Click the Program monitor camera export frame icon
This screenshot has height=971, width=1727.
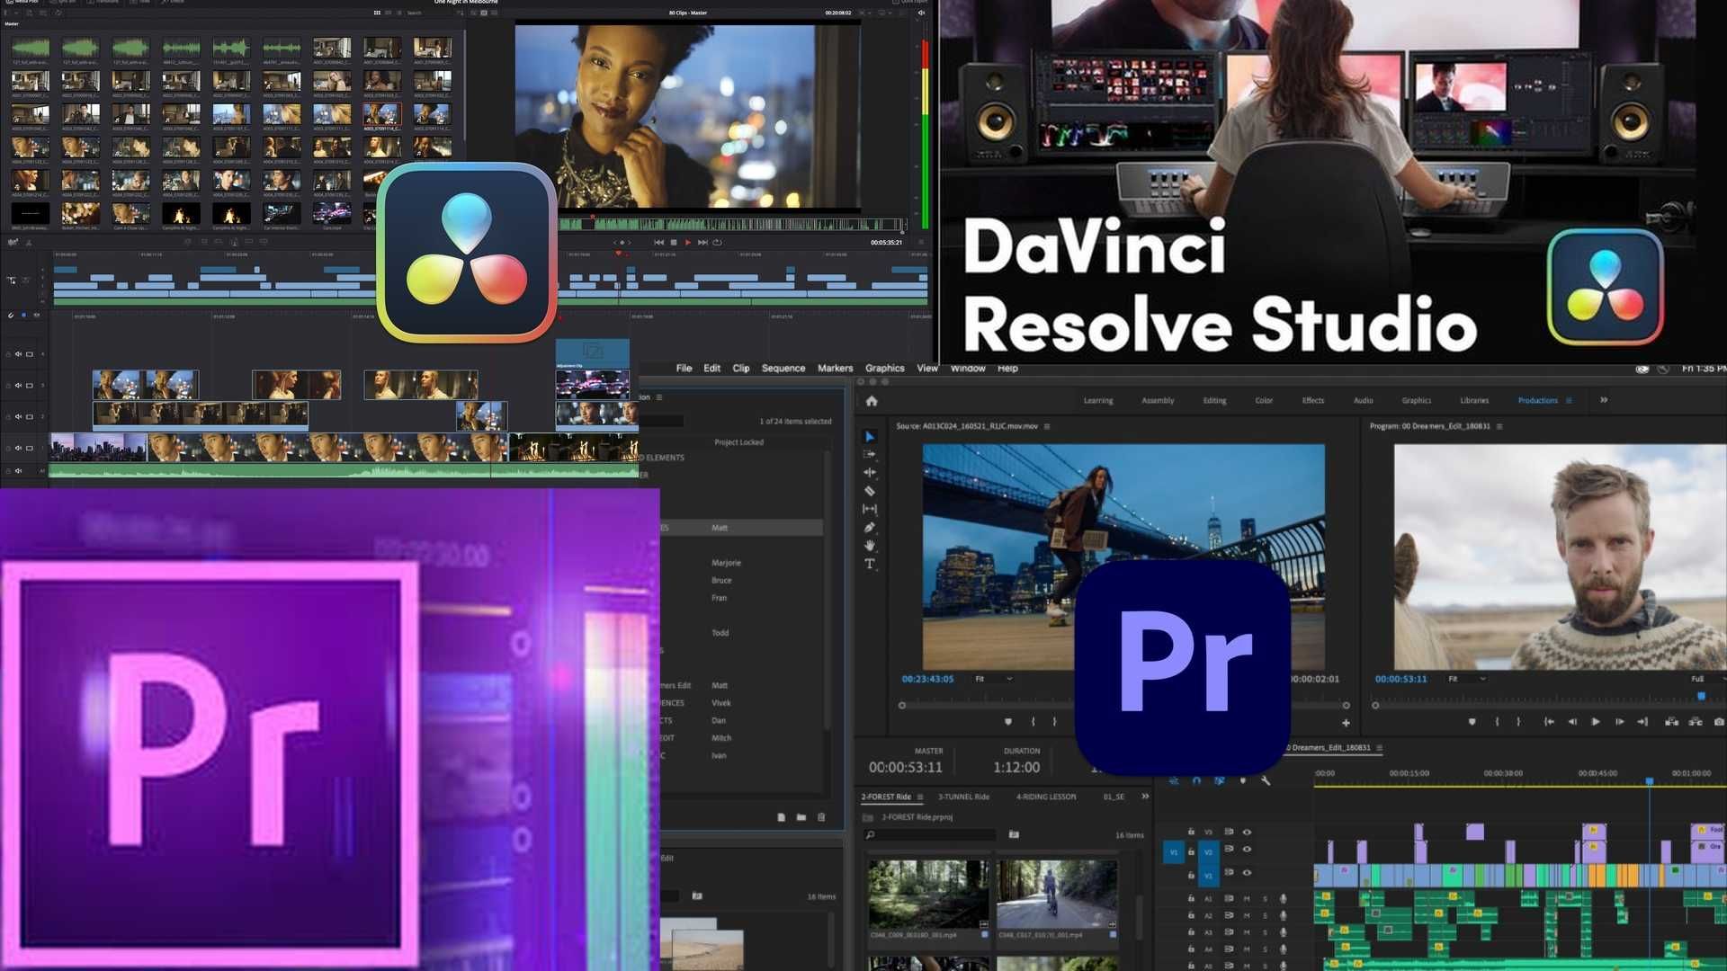[x=1719, y=722]
